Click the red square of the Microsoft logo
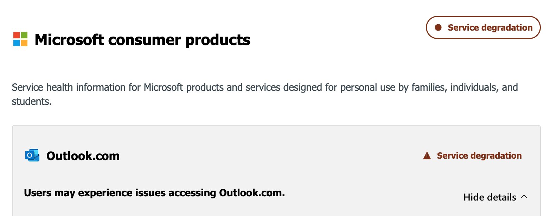 (17, 36)
